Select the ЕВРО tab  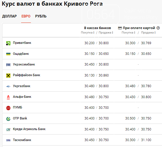click(26, 16)
